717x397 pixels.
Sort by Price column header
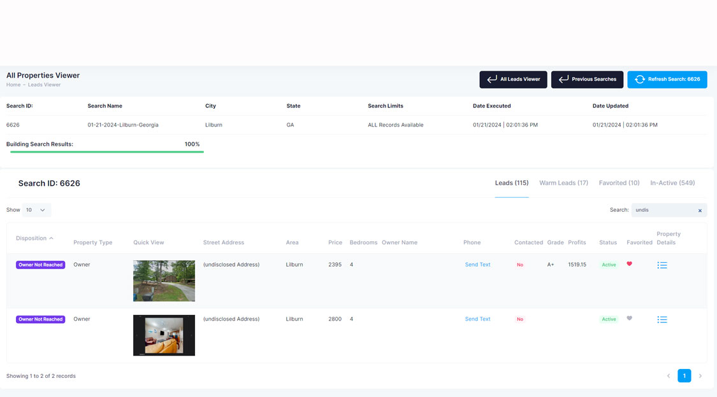(335, 242)
